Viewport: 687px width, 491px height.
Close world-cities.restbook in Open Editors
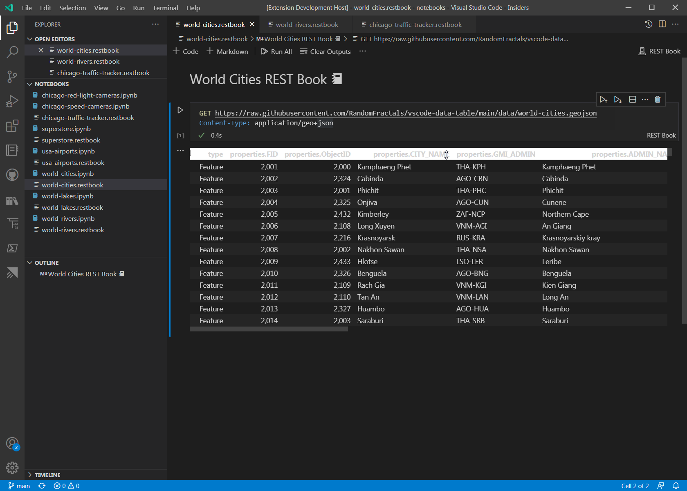(x=41, y=50)
